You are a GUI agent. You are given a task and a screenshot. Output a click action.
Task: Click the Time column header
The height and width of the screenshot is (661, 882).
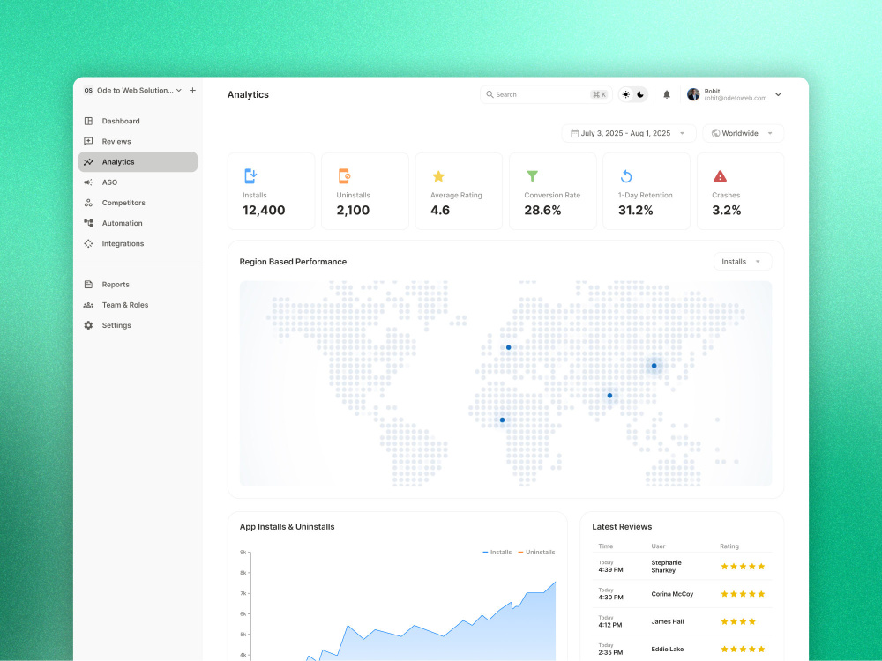coord(606,546)
